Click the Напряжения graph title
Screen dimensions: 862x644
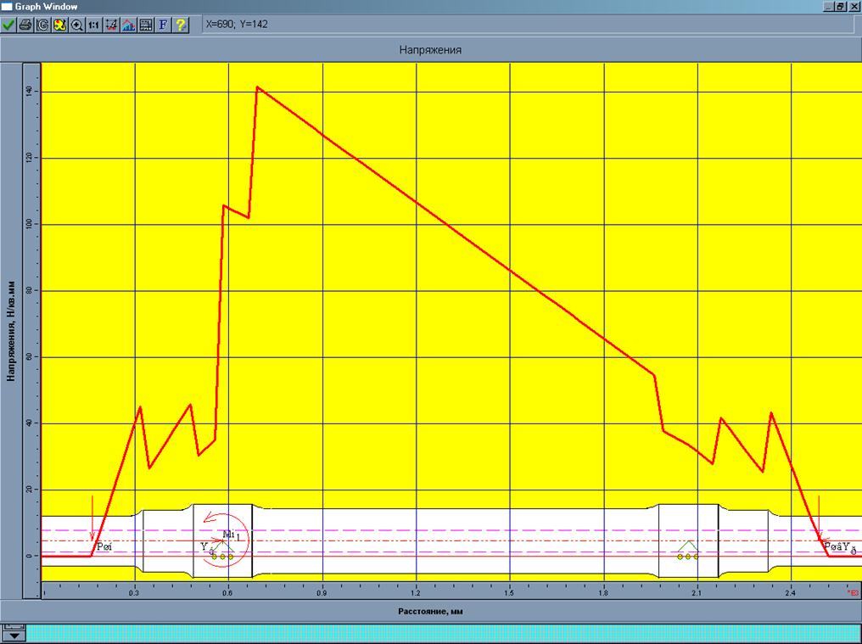(430, 50)
